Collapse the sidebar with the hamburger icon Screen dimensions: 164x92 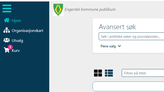click(7, 8)
